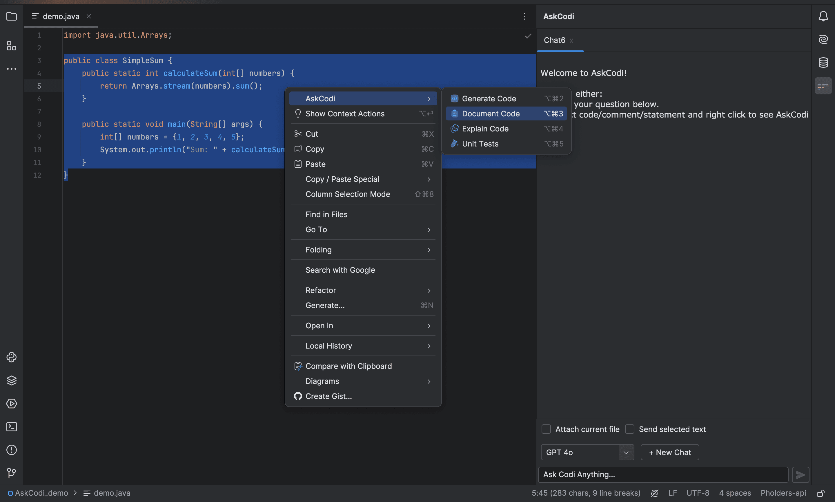Screen dimensions: 835x502
Task: Send the chat message arrow
Action: [800, 474]
